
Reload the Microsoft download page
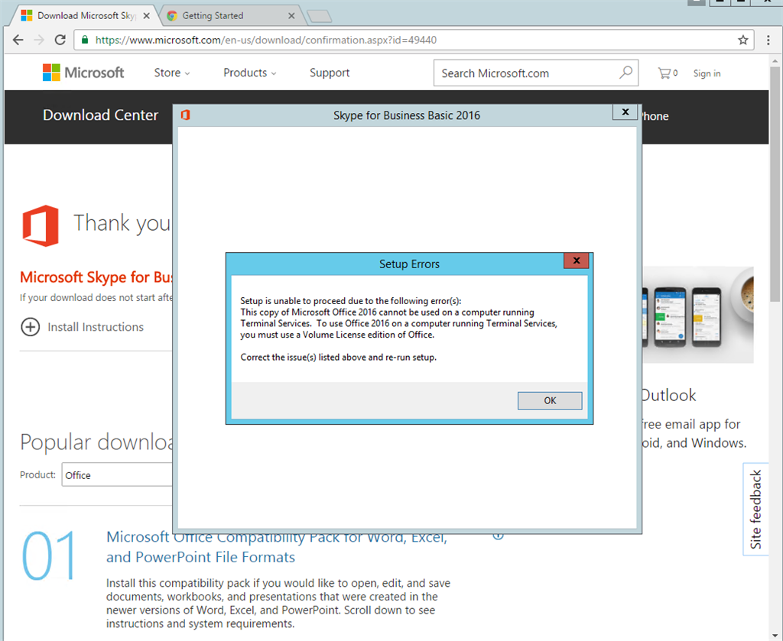pos(60,40)
